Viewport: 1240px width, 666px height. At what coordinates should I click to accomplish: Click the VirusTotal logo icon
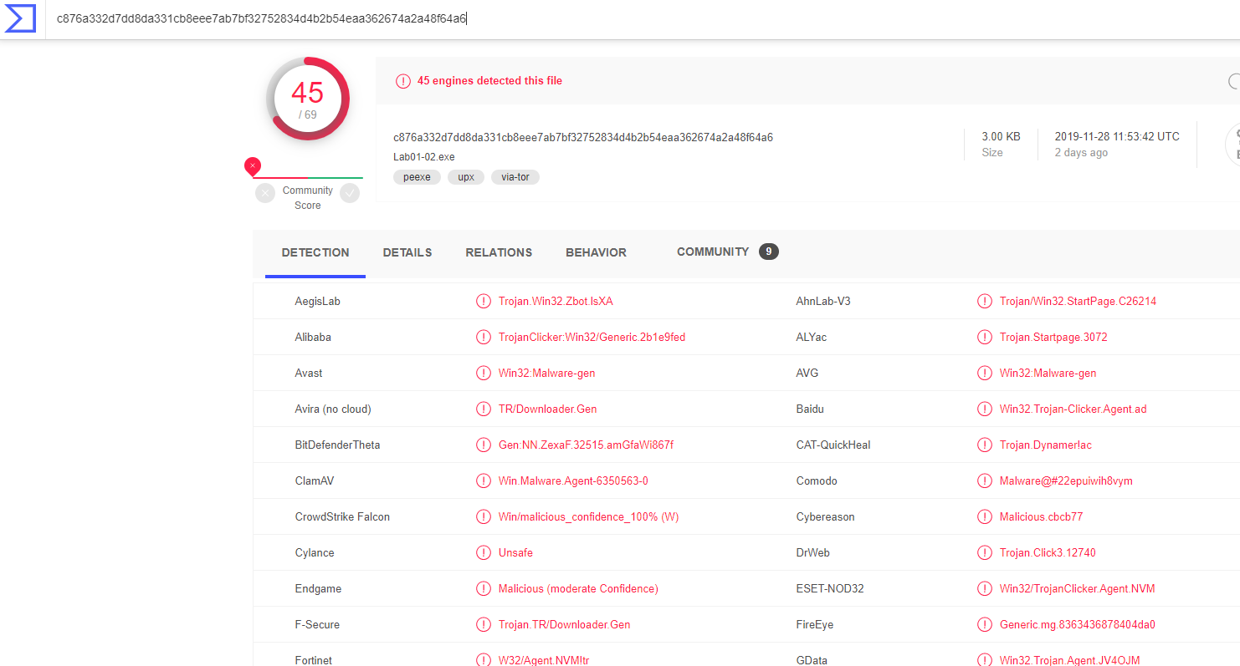point(21,18)
